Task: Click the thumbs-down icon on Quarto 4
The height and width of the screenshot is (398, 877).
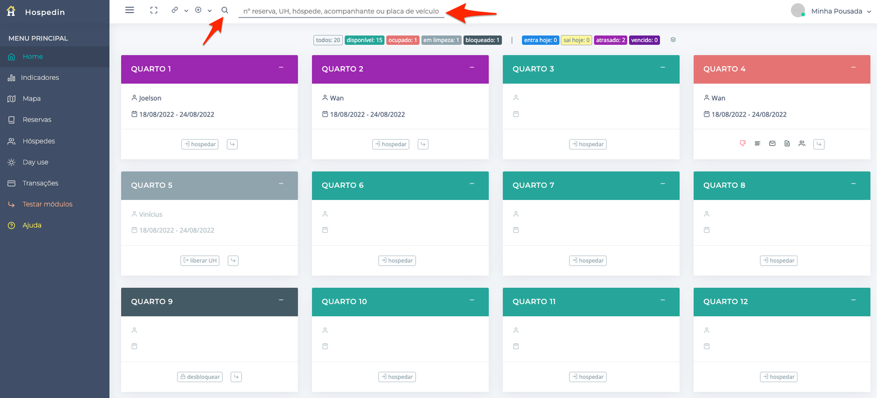Action: (743, 143)
